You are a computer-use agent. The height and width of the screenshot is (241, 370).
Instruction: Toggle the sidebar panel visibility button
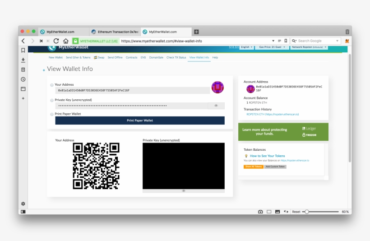23,211
